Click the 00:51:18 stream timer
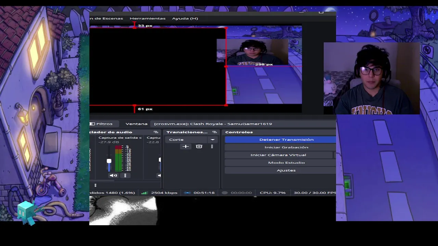 pos(204,193)
